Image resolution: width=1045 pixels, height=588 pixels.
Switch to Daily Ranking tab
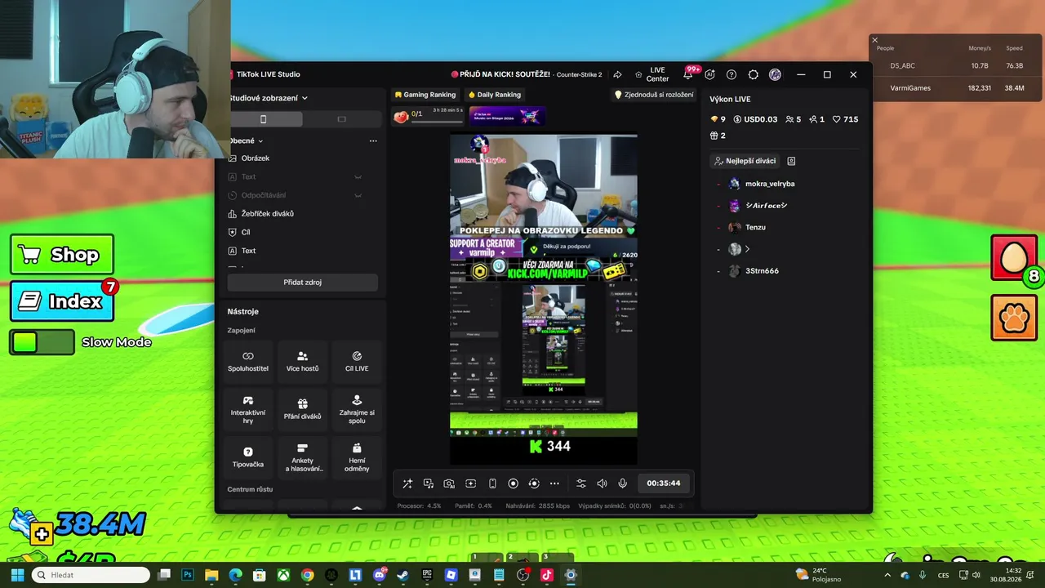494,95
